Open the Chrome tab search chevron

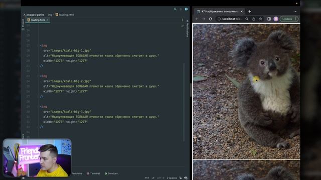coord(295,11)
